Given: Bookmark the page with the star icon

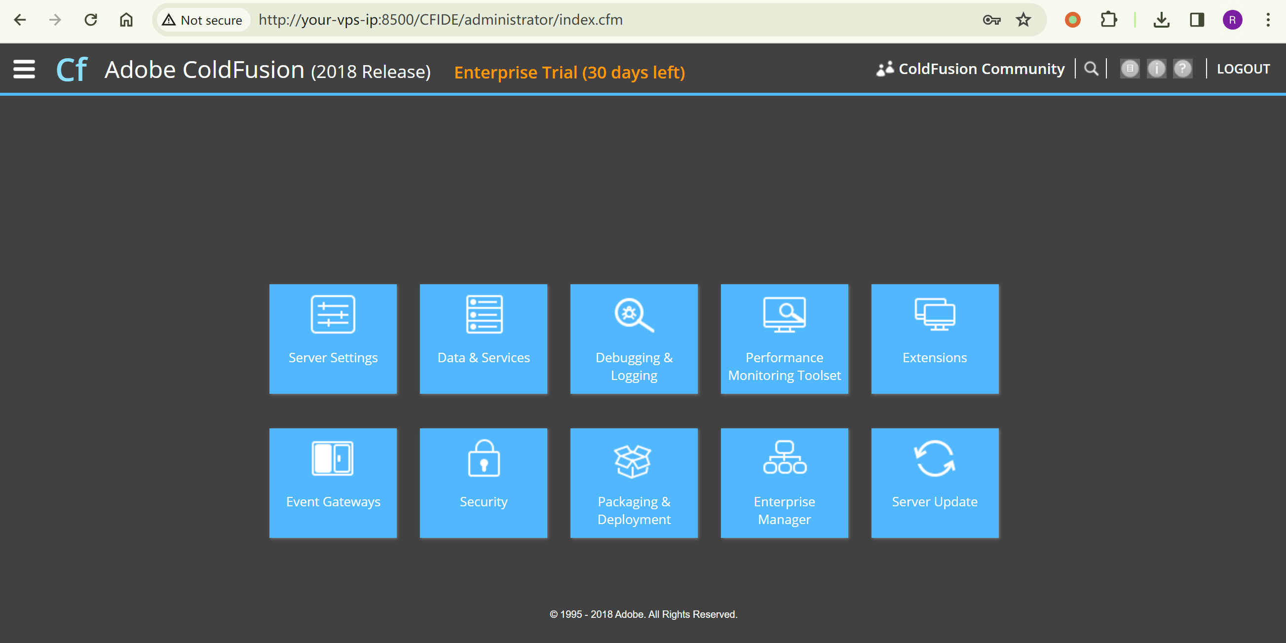Looking at the screenshot, I should click(1023, 20).
